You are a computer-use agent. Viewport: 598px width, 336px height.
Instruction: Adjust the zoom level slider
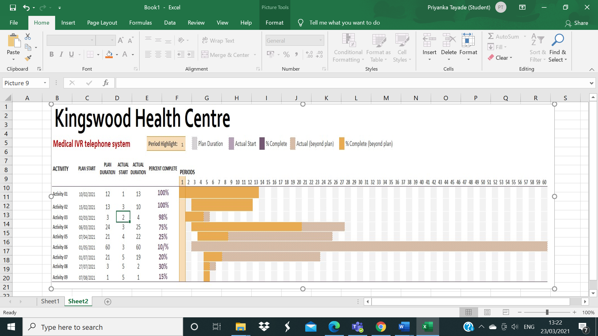click(547, 312)
